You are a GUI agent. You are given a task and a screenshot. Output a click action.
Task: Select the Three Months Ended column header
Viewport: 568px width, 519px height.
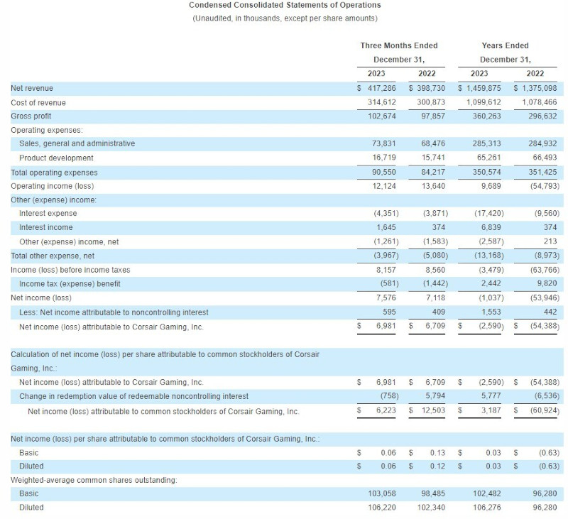[x=399, y=45]
